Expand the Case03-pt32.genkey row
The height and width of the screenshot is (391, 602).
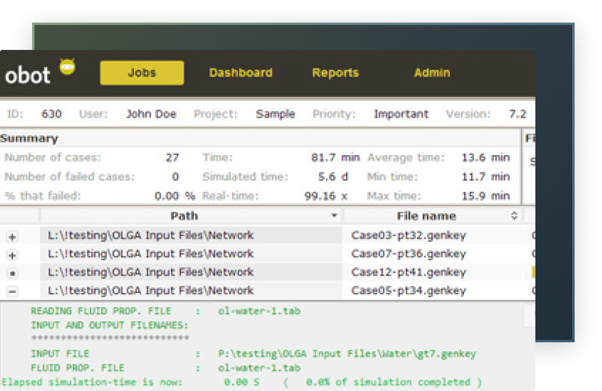pos(12,237)
